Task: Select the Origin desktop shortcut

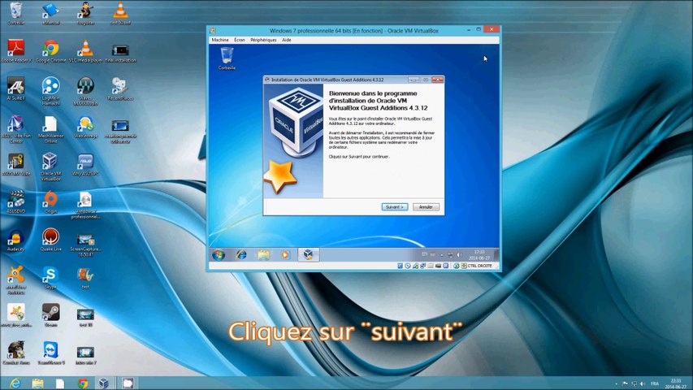Action: tap(51, 202)
